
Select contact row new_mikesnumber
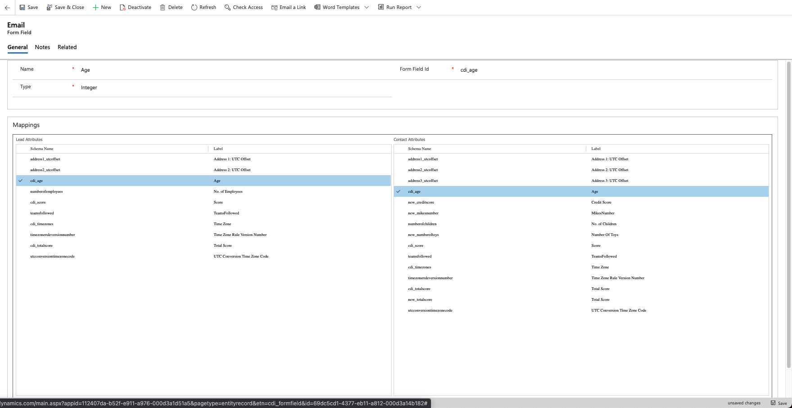[581, 213]
